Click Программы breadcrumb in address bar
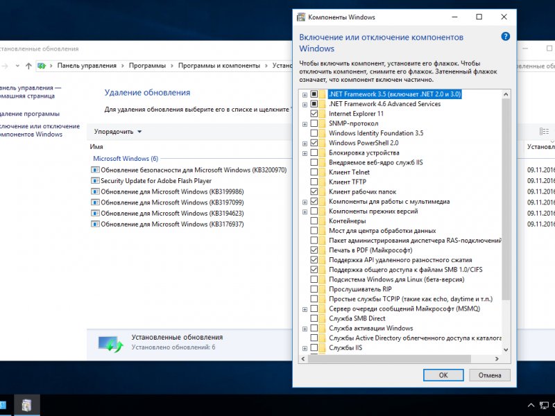This screenshot has height=416, width=555. pyautogui.click(x=147, y=66)
